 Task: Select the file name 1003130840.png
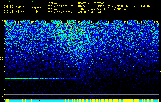(13, 7)
